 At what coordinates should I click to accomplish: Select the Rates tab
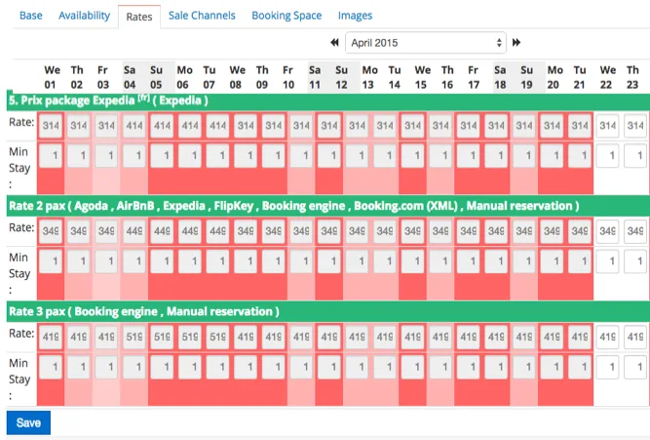coord(139,17)
